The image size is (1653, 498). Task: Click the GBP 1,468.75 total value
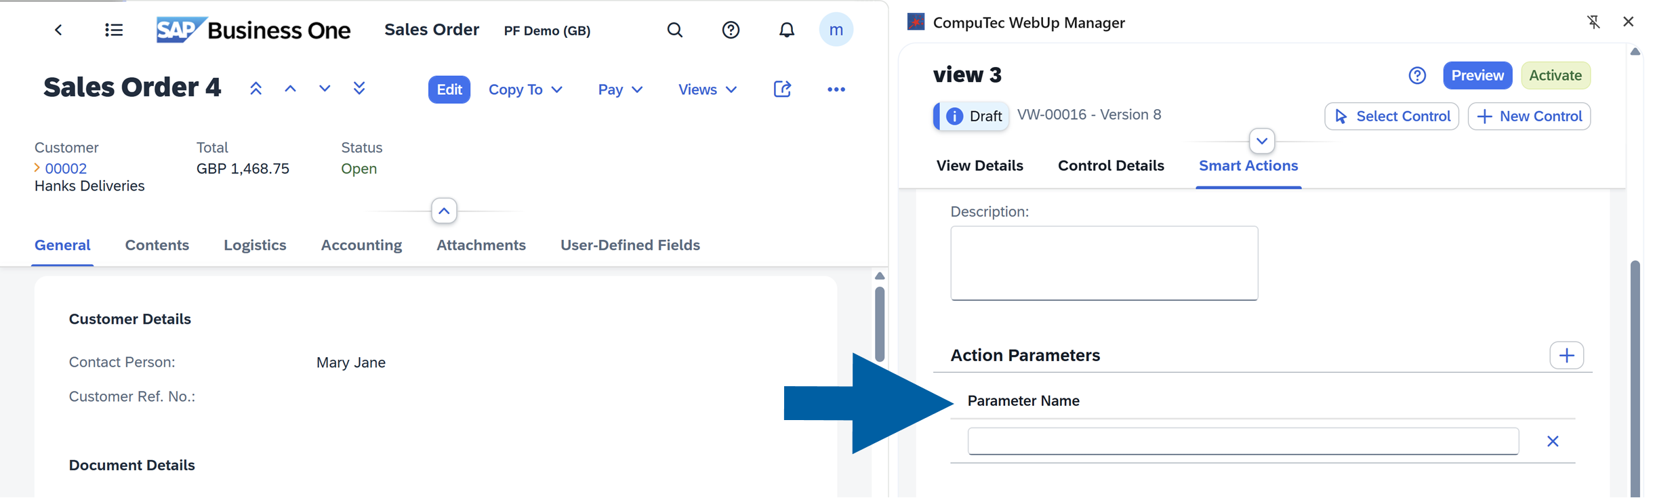click(x=243, y=169)
